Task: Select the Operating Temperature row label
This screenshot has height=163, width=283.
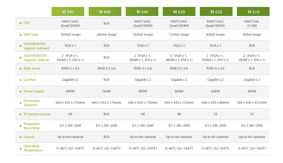Action: tap(33, 148)
